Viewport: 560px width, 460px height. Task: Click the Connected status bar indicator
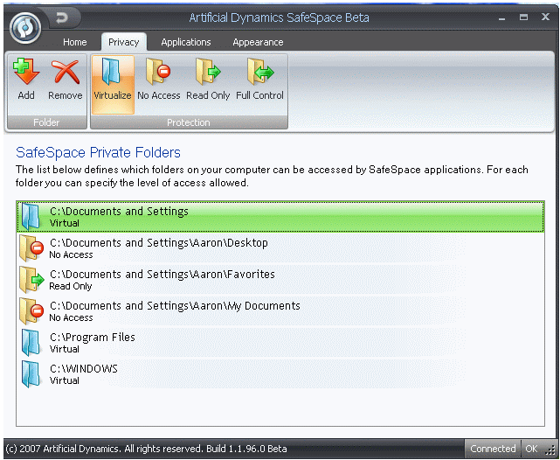coord(493,449)
